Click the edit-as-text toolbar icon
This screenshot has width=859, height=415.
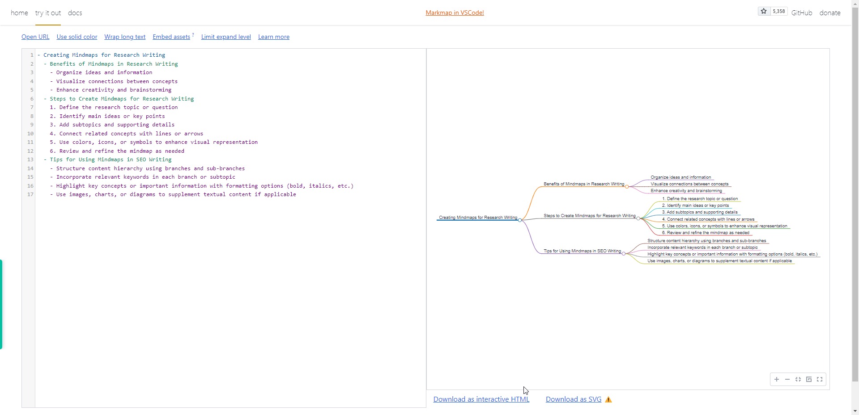(809, 379)
